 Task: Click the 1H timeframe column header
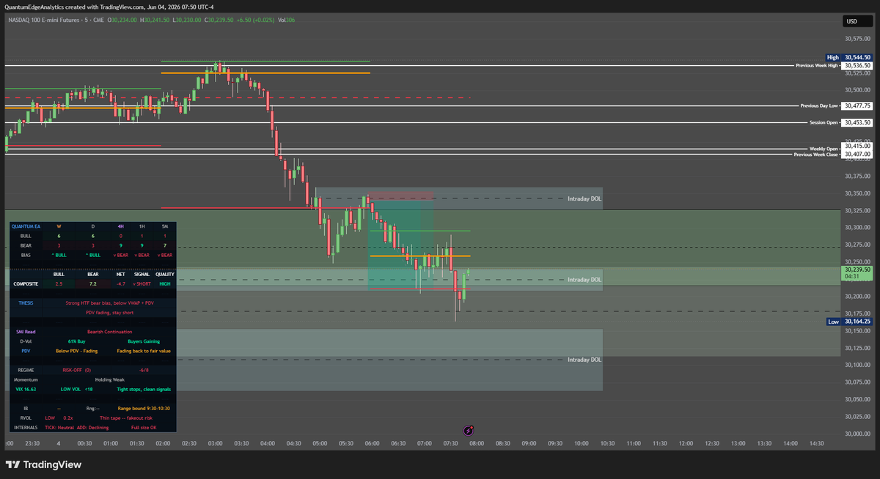coord(142,226)
